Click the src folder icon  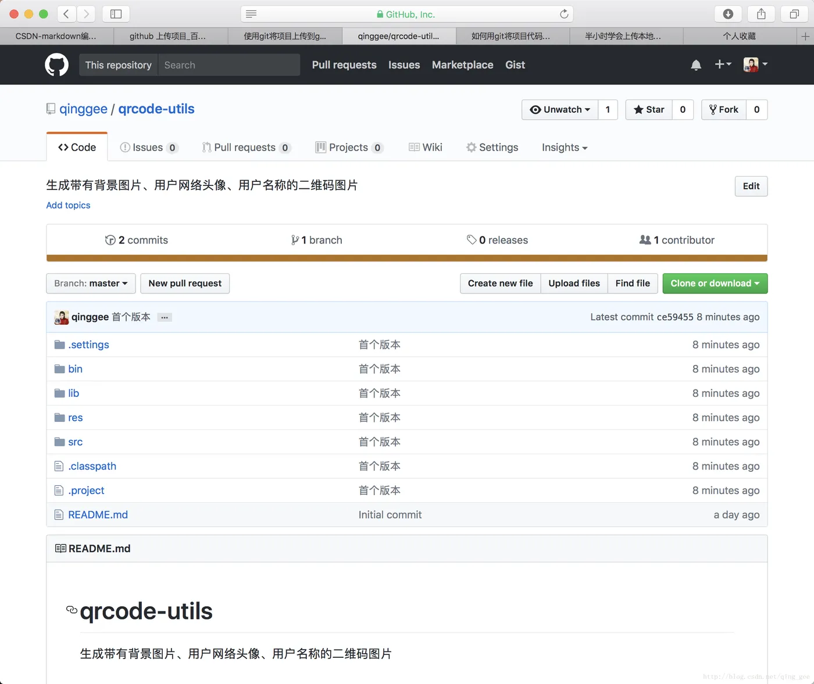tap(59, 442)
